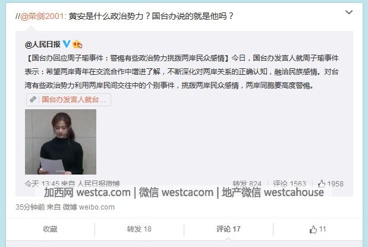Click the 35分钟前 post timestamp
This screenshot has width=368, height=247.
[x=30, y=207]
